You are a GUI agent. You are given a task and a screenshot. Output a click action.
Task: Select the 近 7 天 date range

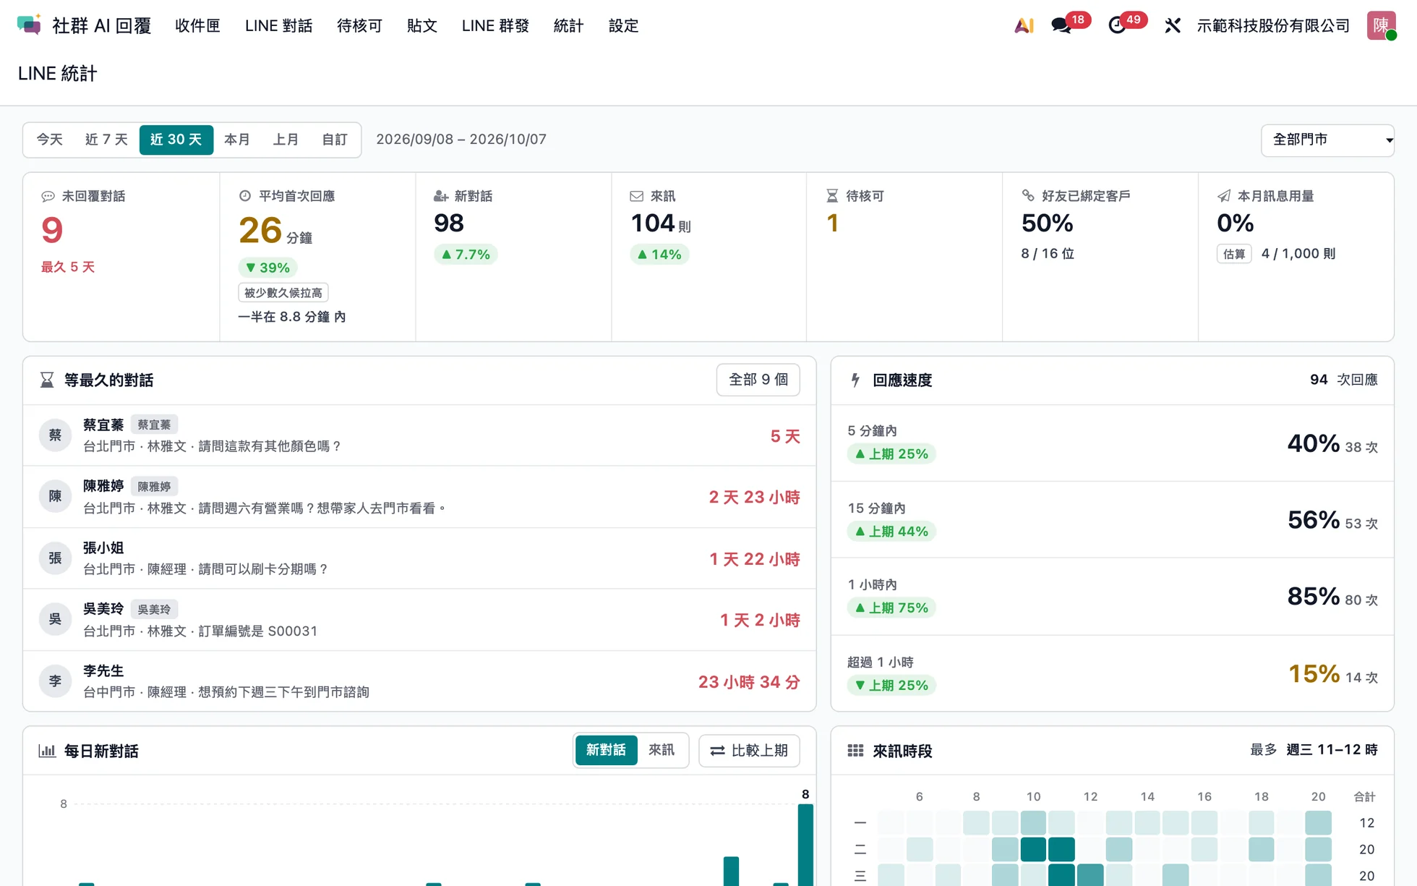[x=106, y=140]
